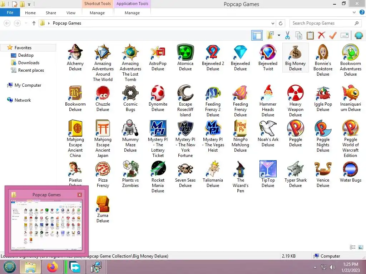Viewport: 366px width, 274px height.
Task: Click the Rename toolbar icon
Action: pyautogui.click(x=345, y=35)
